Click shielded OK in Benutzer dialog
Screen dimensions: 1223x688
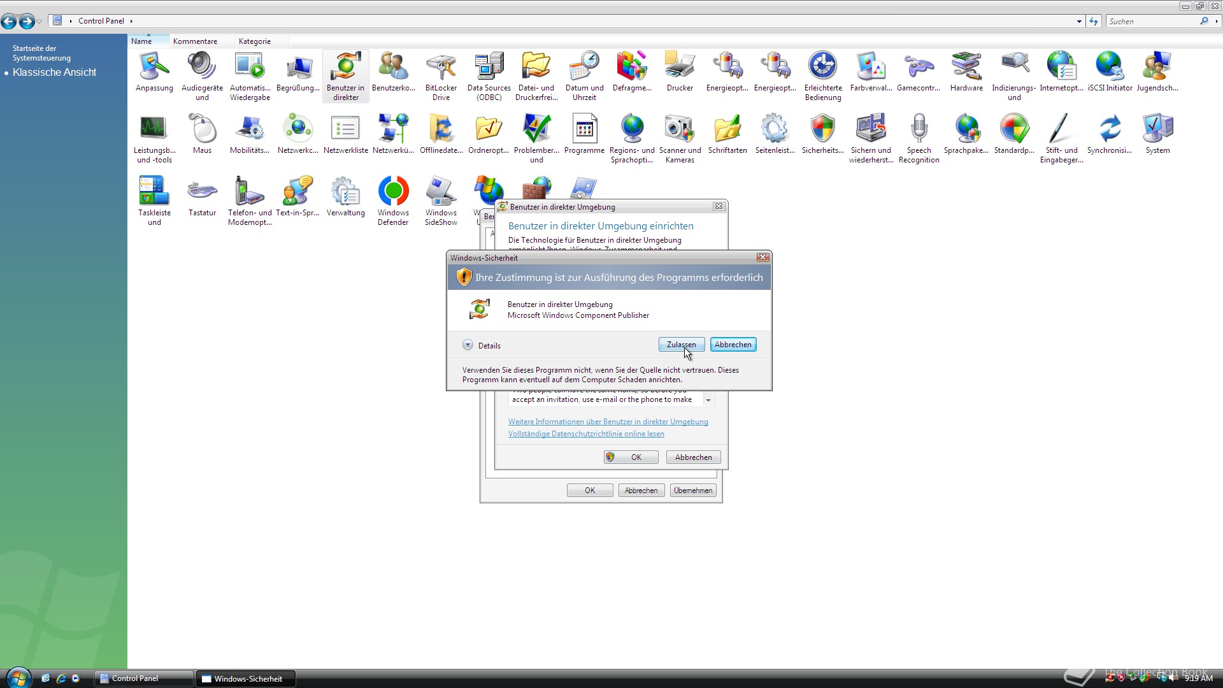(631, 457)
